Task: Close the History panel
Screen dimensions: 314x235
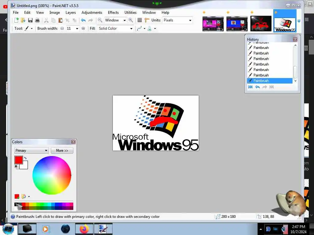Action: [295, 39]
